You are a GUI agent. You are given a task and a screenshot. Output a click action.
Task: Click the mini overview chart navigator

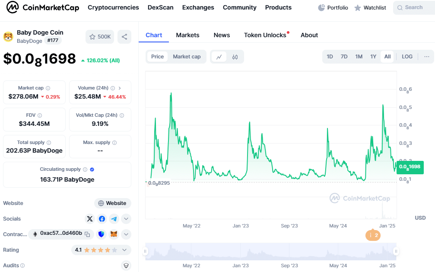point(271,251)
